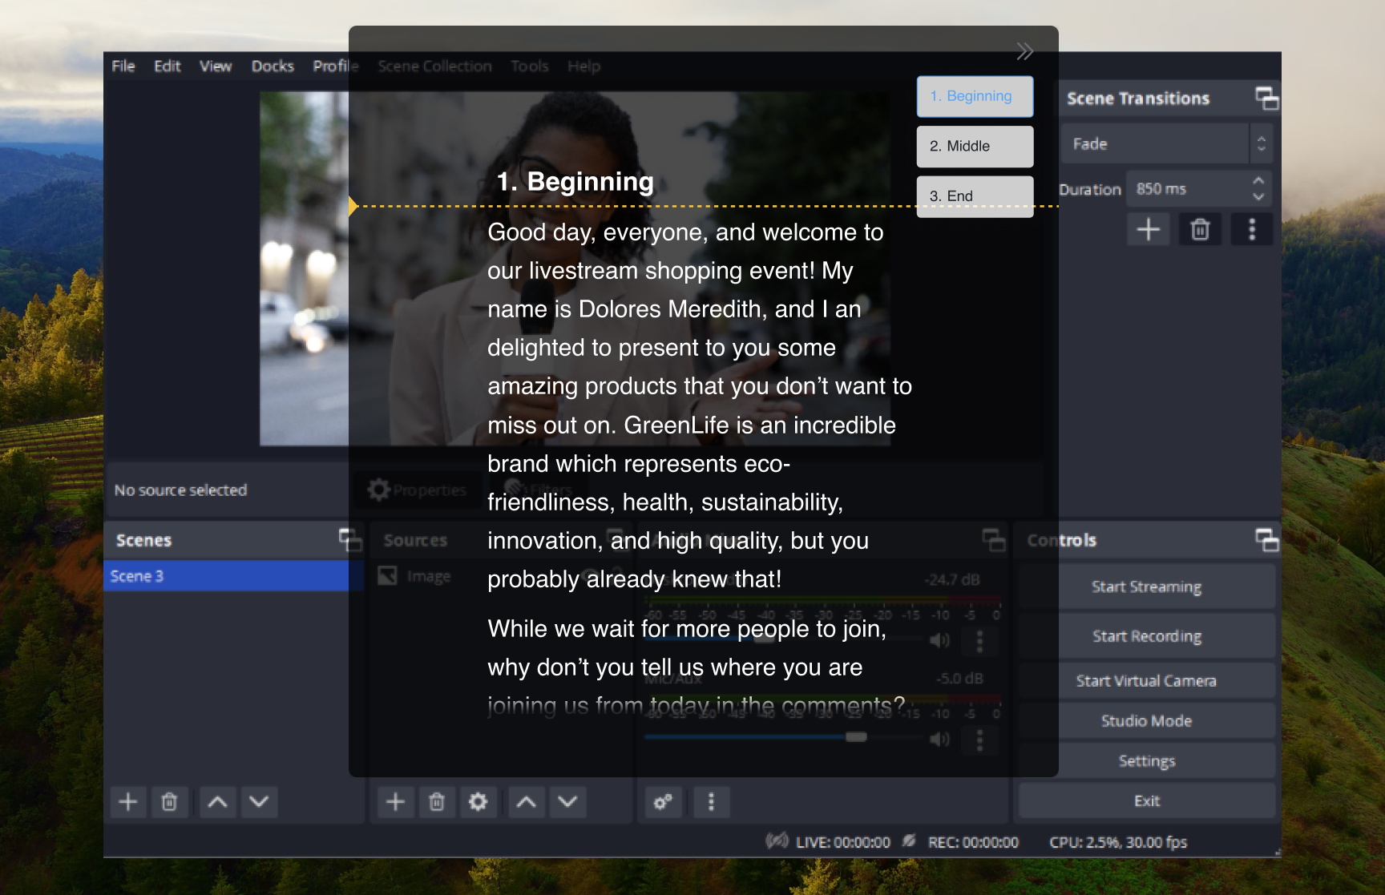Click Start Virtual Camera
Image resolution: width=1385 pixels, height=895 pixels.
(x=1147, y=681)
